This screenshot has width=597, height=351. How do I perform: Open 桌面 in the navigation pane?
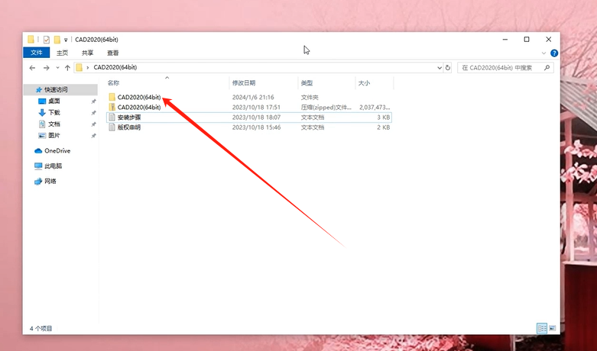click(x=54, y=101)
